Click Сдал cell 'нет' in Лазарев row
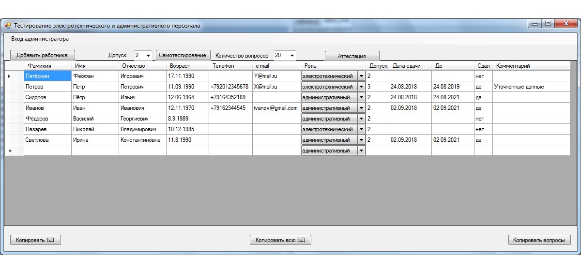 pos(483,129)
